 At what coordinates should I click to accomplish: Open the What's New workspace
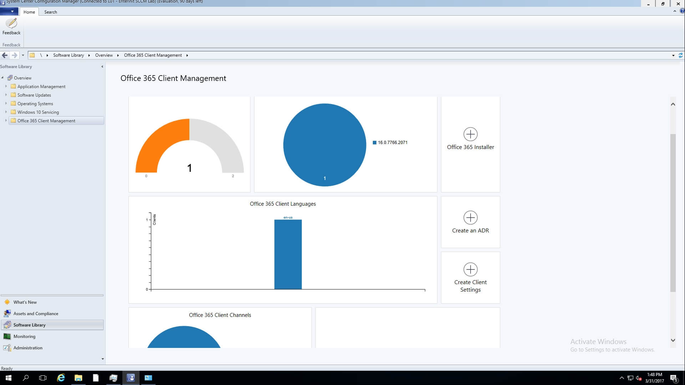[25, 302]
